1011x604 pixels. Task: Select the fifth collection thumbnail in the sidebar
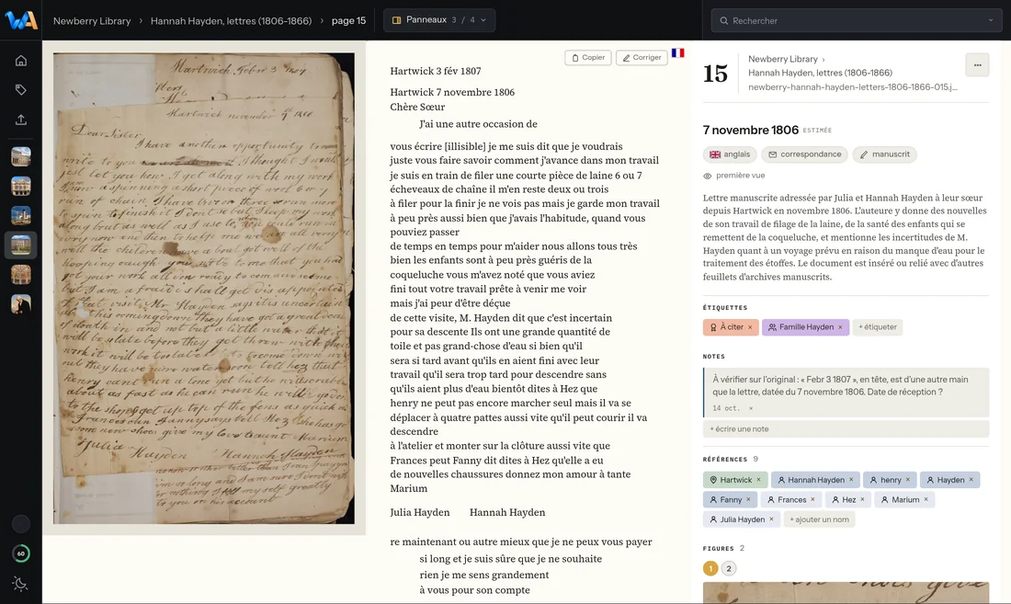click(20, 275)
